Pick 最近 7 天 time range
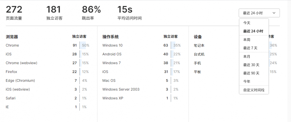 [x=250, y=48]
